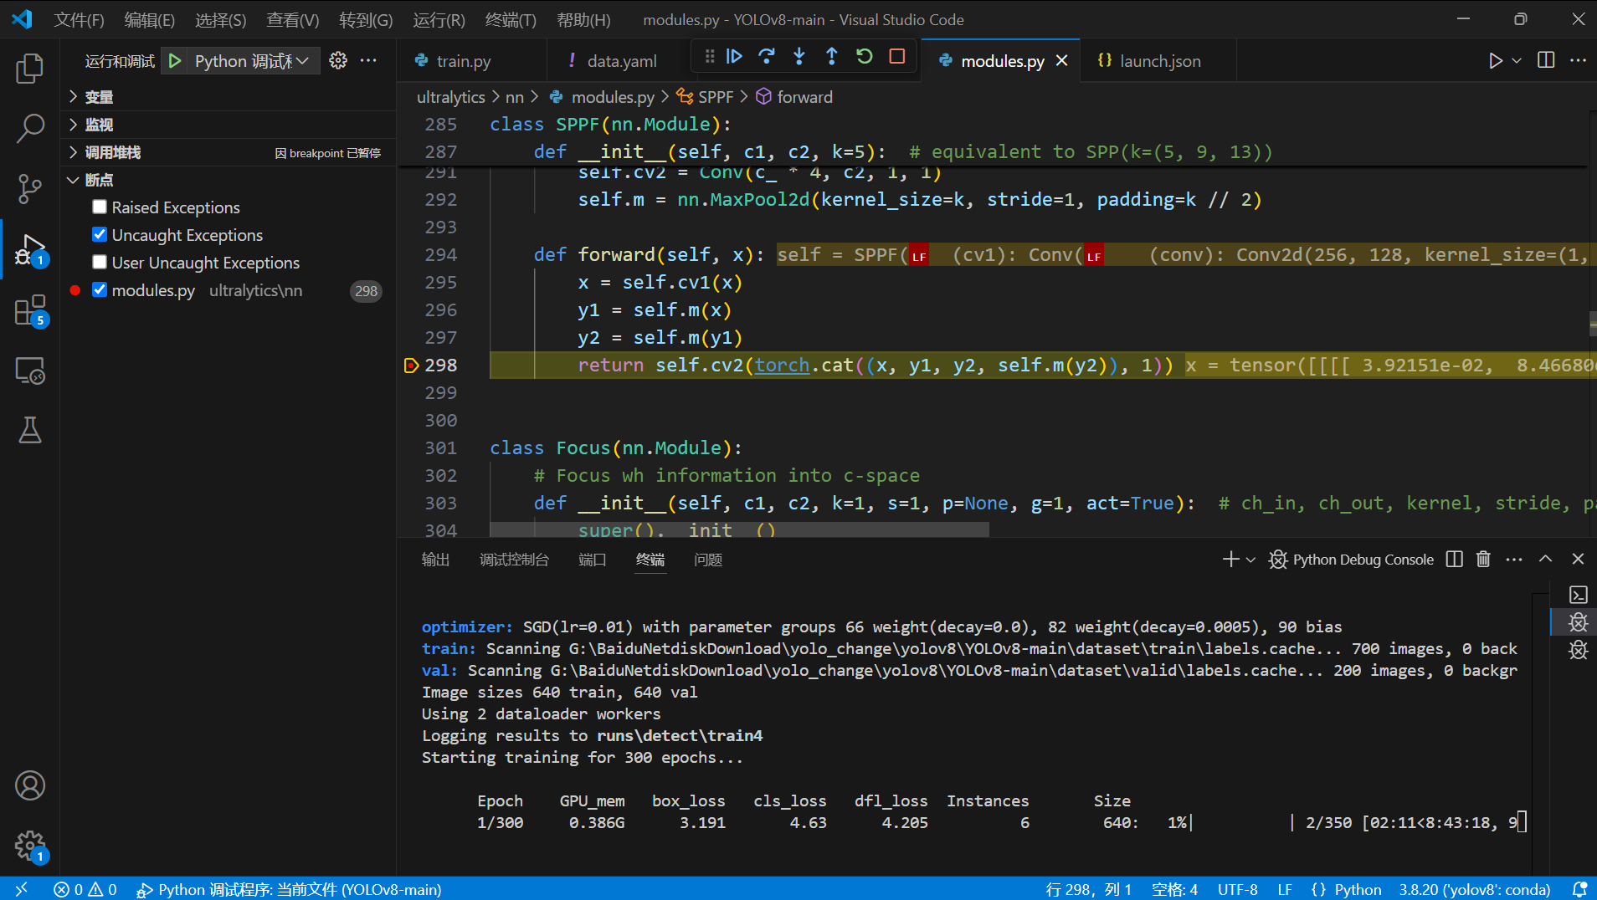Click Step Into in debug toolbar
Viewport: 1597px width, 900px height.
pyautogui.click(x=799, y=57)
